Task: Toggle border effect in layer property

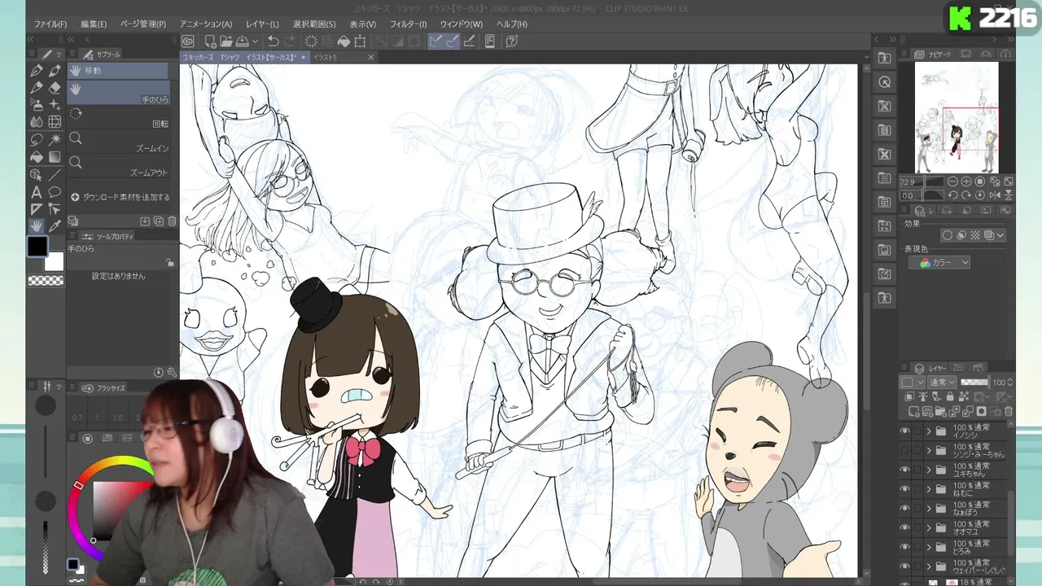Action: [948, 235]
